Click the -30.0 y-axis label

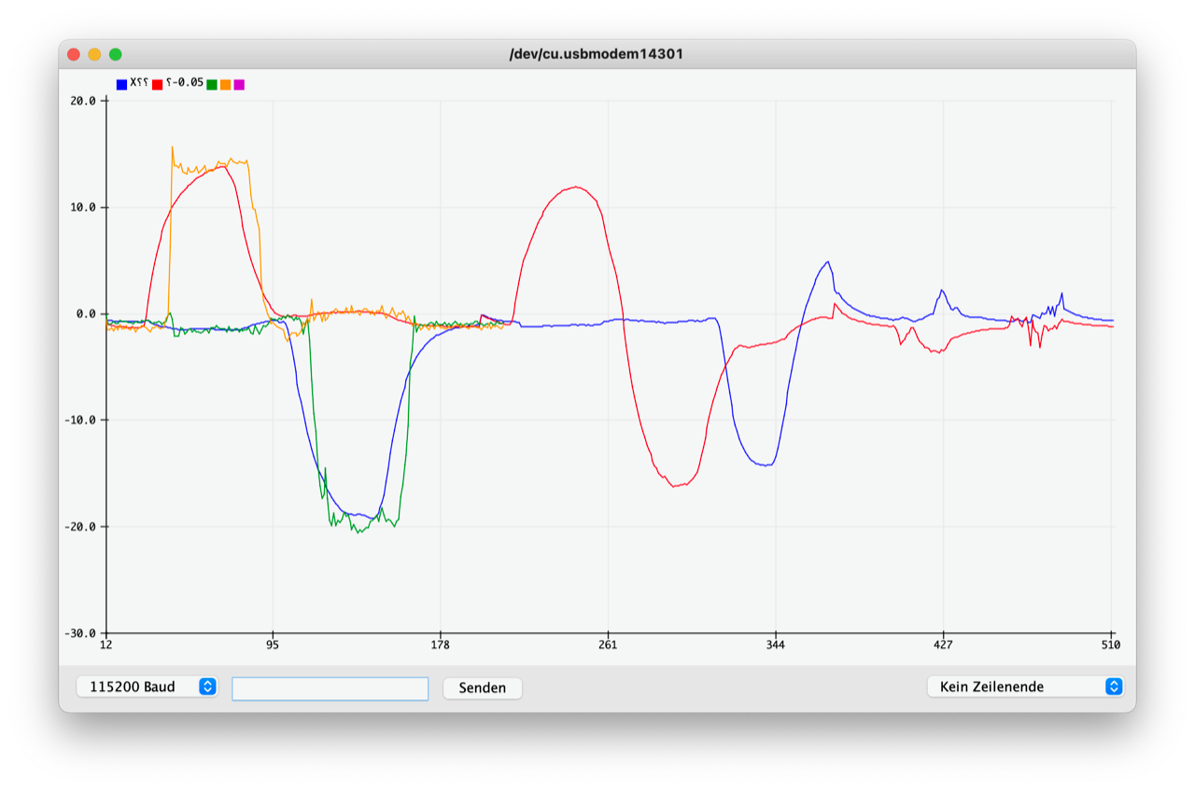pos(81,632)
